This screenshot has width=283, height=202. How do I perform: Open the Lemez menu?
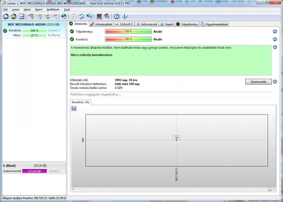15,10
